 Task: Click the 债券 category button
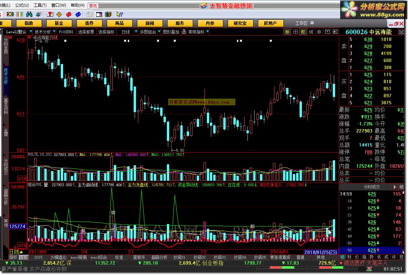(x=89, y=23)
